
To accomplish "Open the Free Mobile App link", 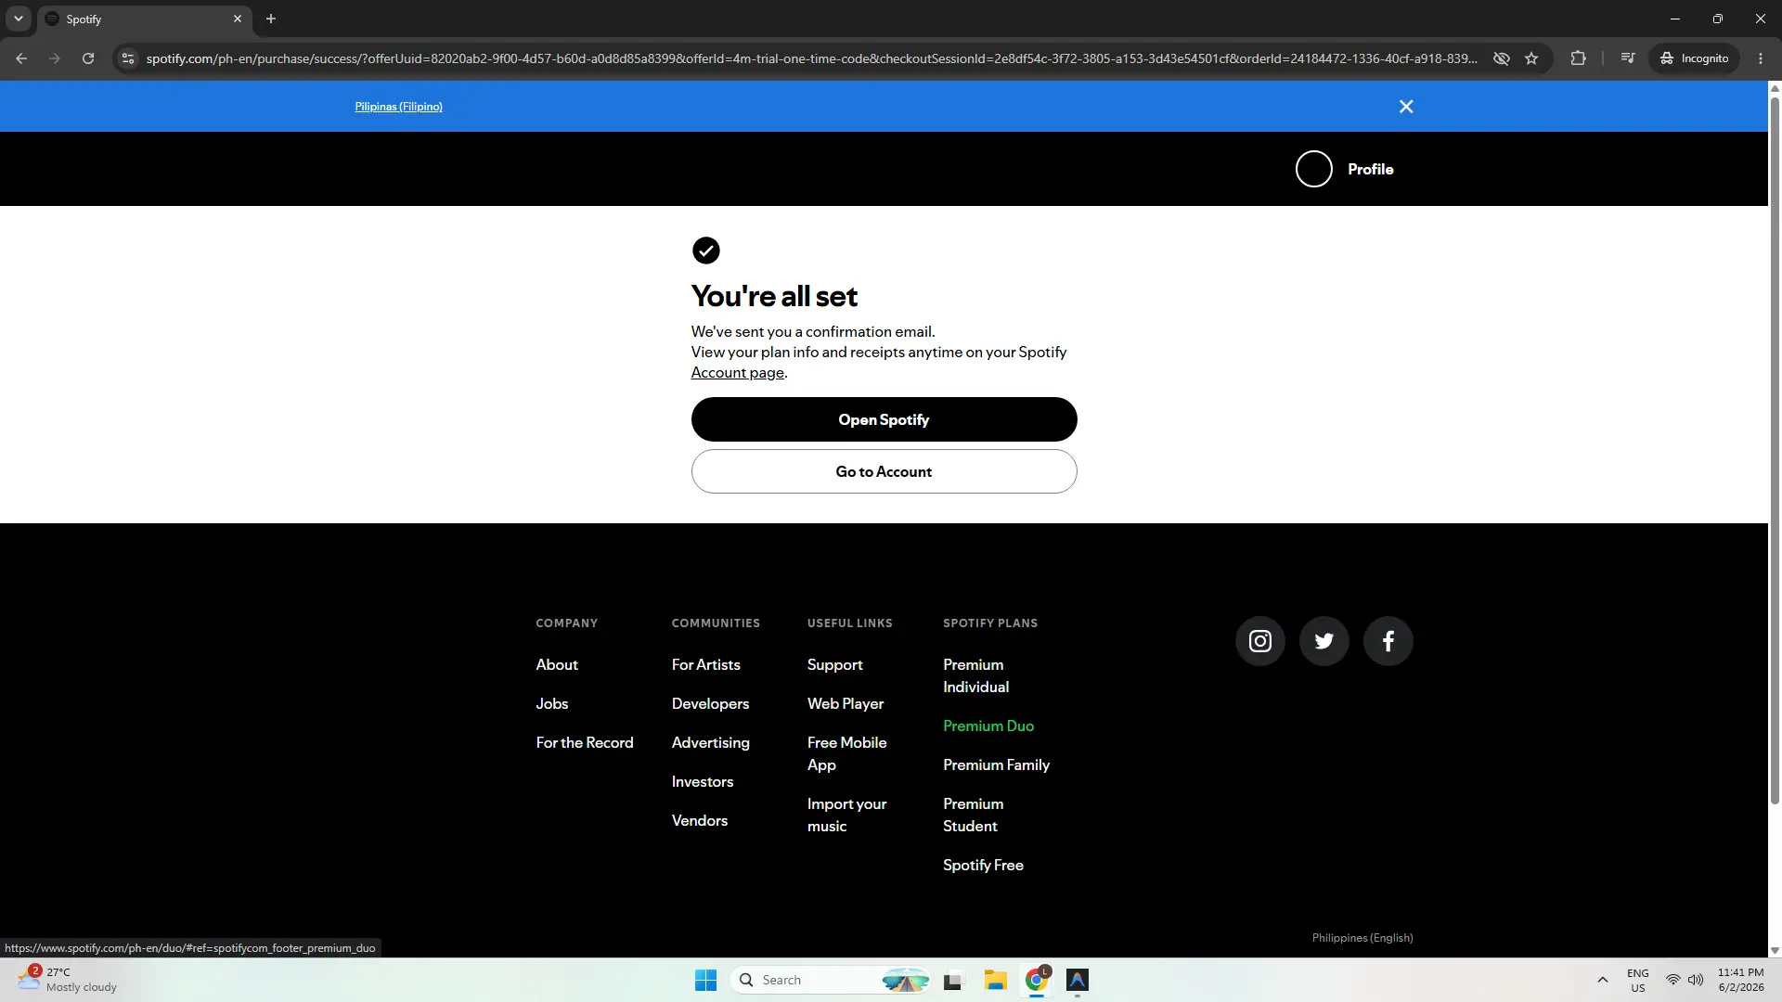I will (846, 753).
